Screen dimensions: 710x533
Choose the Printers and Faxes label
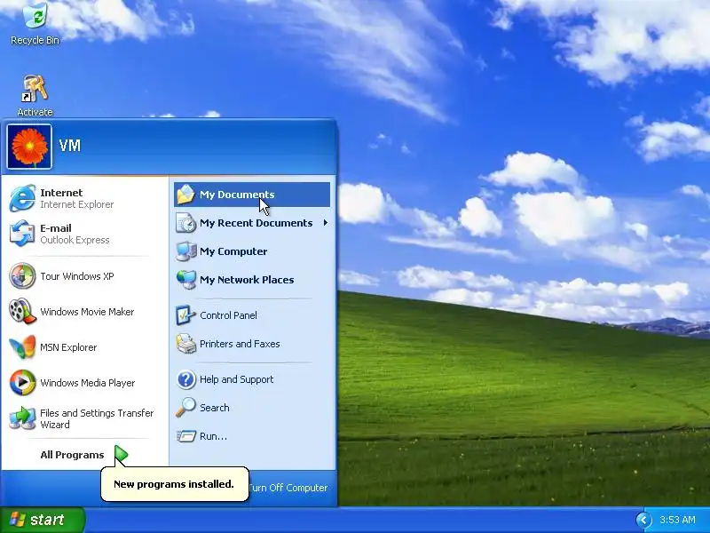[240, 344]
